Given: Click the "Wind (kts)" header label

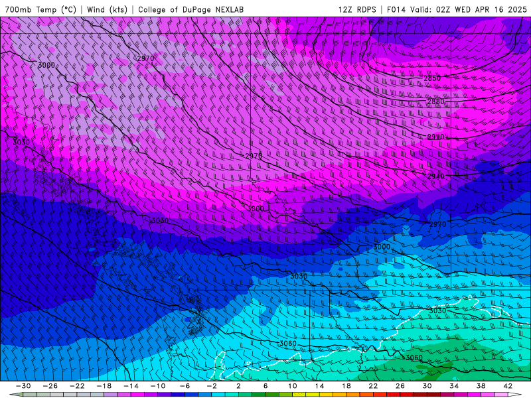Looking at the screenshot, I should coord(107,9).
